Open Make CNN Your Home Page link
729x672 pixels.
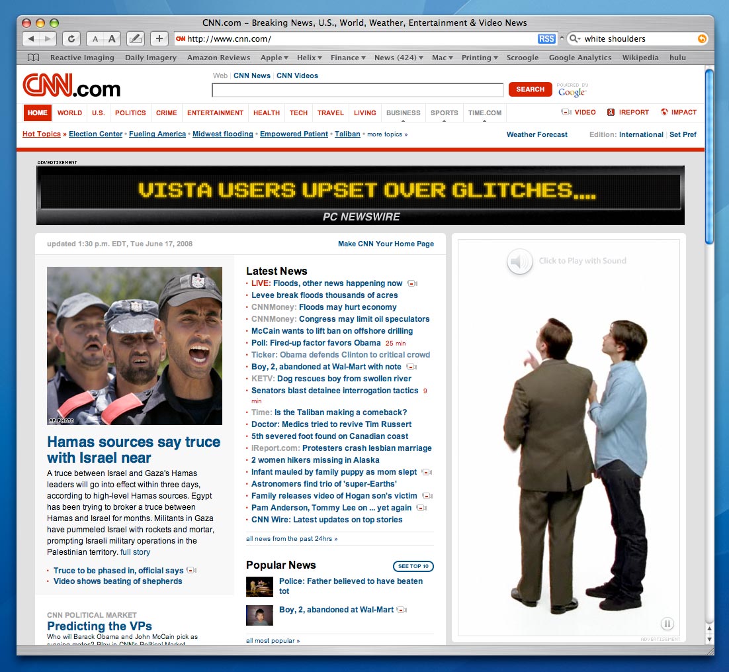pyautogui.click(x=386, y=244)
